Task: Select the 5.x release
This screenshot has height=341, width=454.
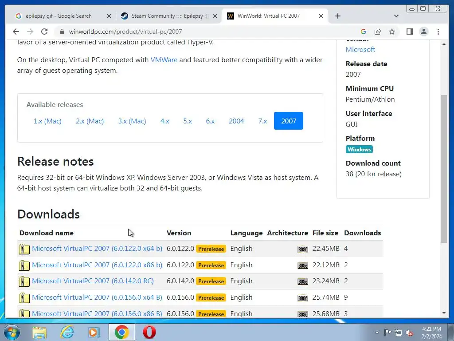Action: tap(188, 121)
